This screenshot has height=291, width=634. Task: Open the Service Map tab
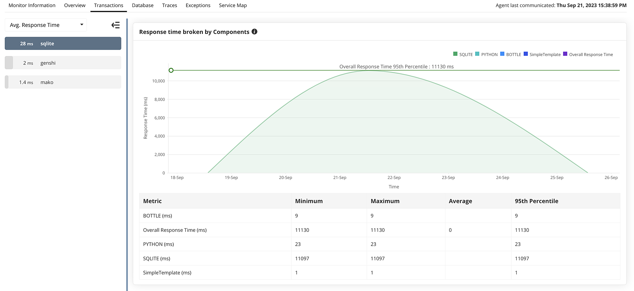click(233, 5)
